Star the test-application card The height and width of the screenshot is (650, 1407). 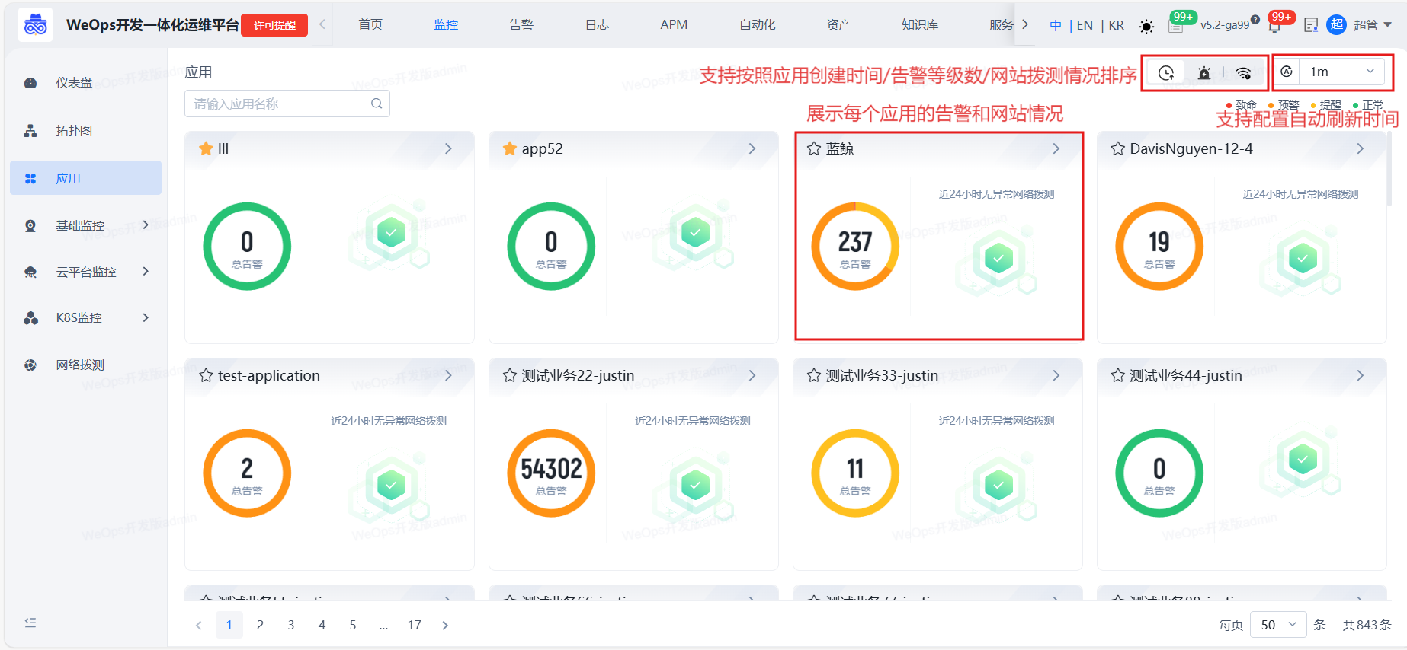[206, 375]
